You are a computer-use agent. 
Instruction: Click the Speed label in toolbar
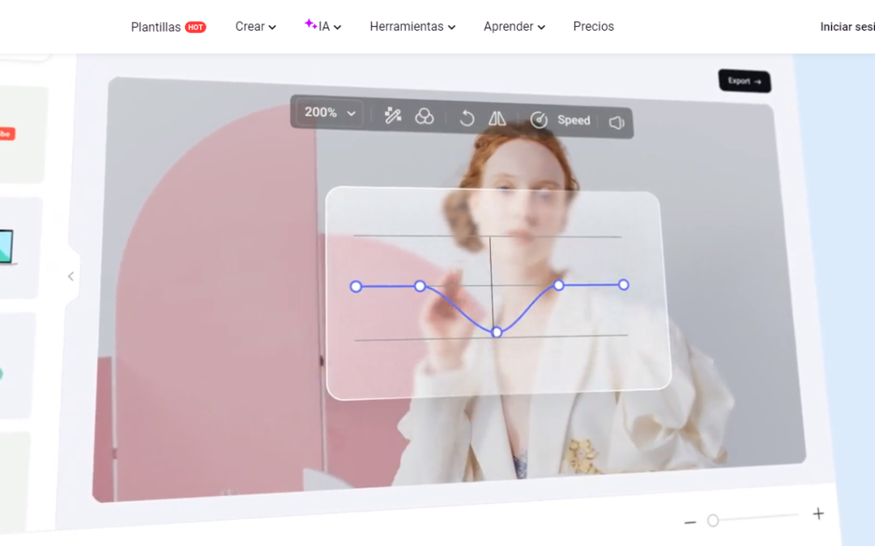tap(574, 121)
